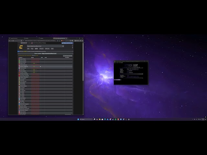207x155 pixels.
Task: Select the Indonesia, Jakarta row
Action: coord(45,86)
